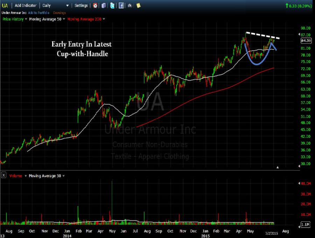This screenshot has height=238, width=315.
Task: Select the red Moving Average 200 label
Action: (84, 19)
